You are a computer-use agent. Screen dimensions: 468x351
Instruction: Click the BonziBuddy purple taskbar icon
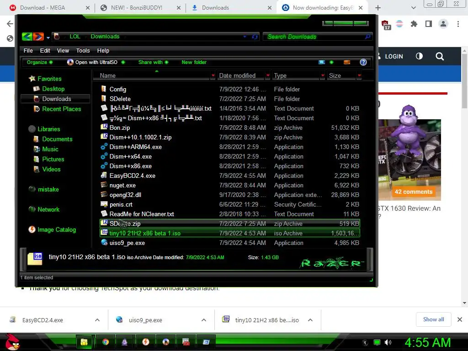point(124,342)
